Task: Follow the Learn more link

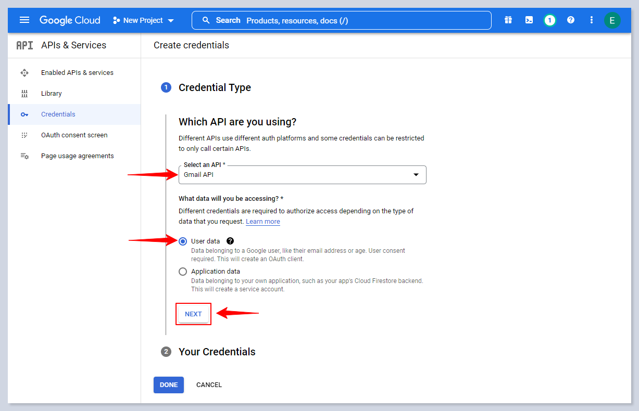Action: point(263,222)
